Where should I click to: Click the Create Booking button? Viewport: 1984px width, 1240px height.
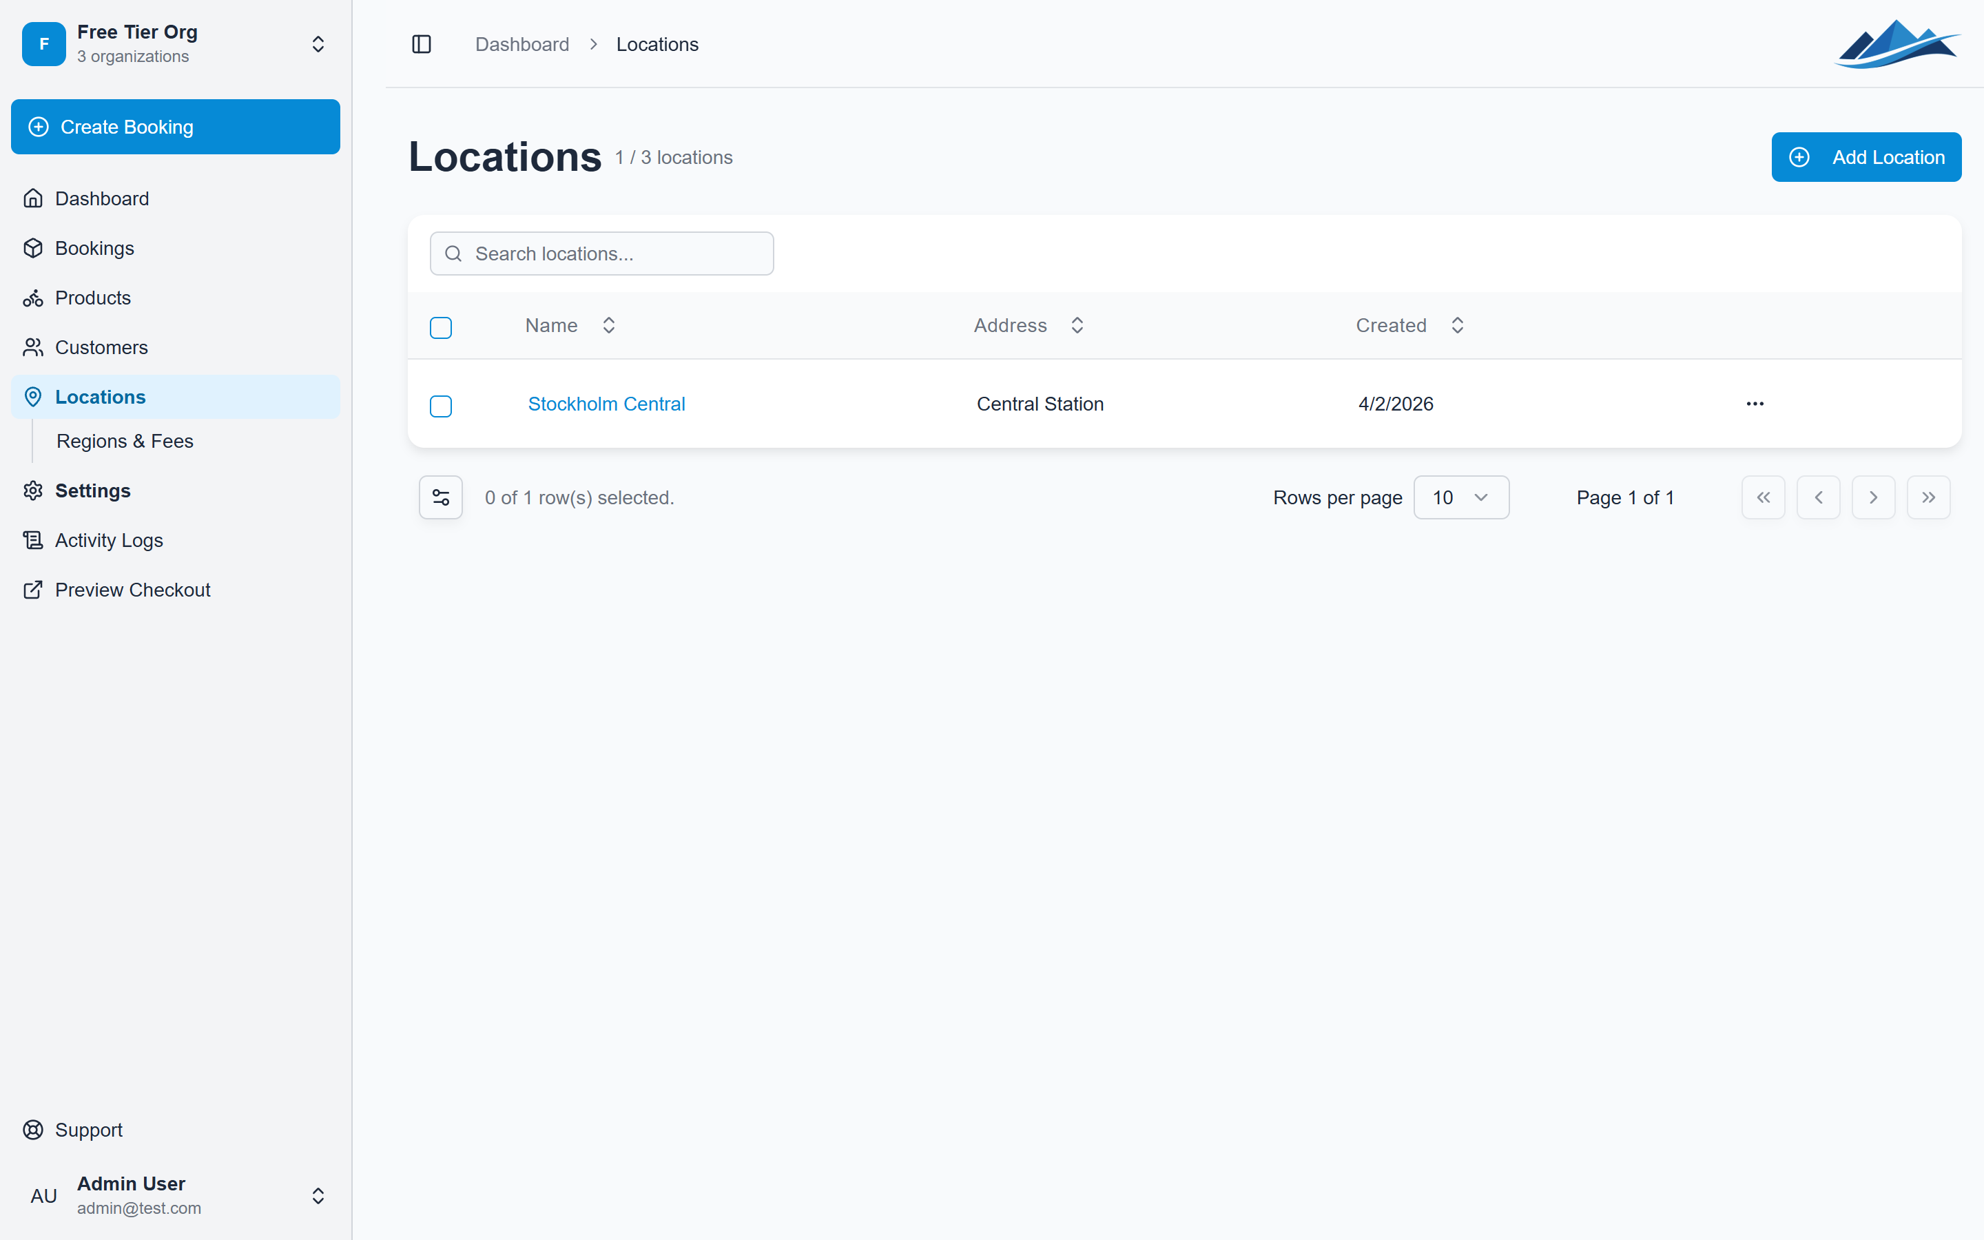(x=176, y=127)
